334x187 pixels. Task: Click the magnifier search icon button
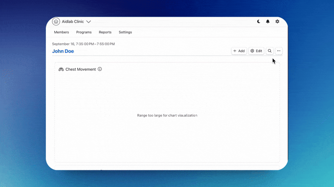(270, 51)
